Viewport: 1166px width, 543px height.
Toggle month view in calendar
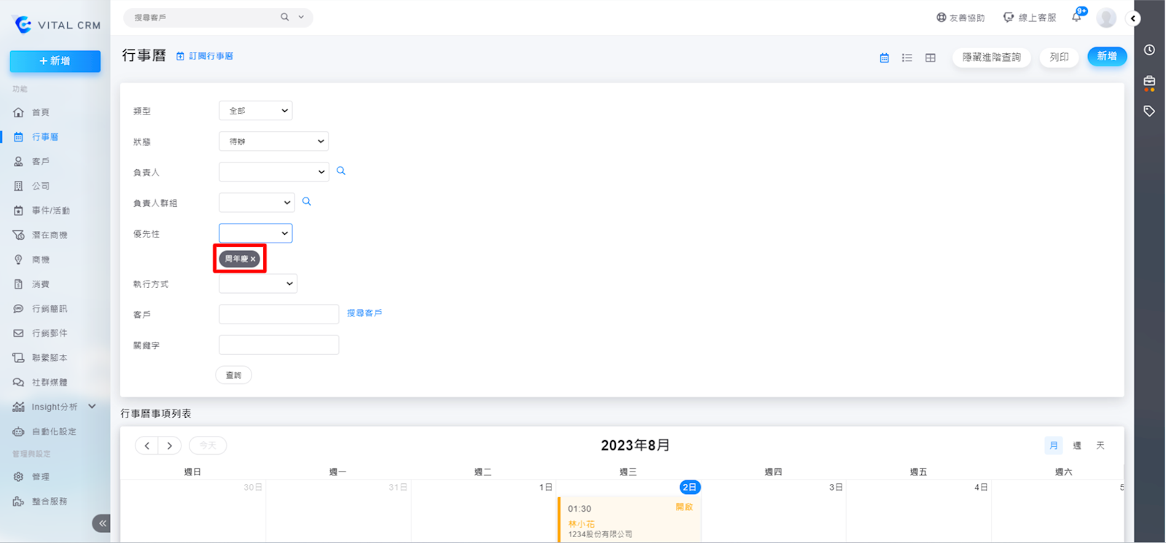click(x=1053, y=445)
